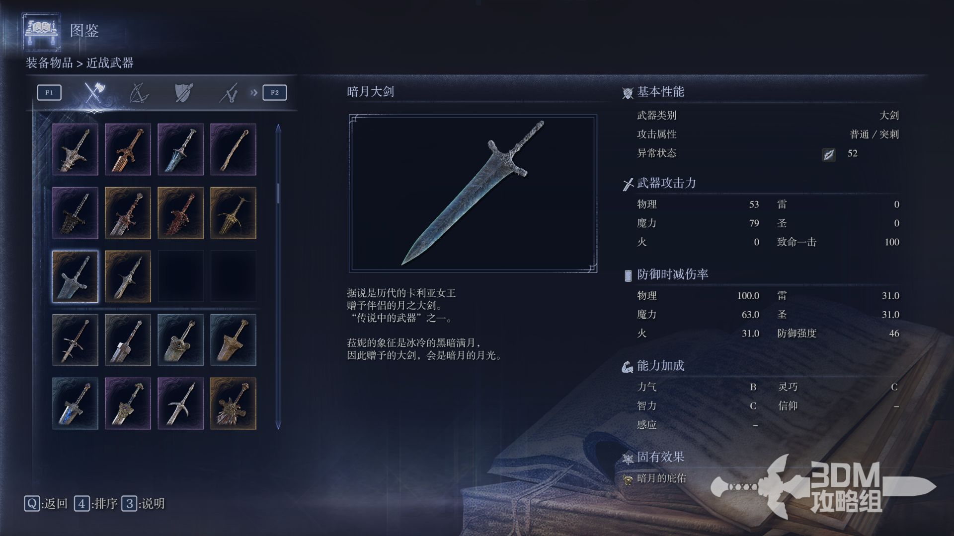Select the highlighted Dark Moon Greatsword thumbnail
This screenshot has width=954, height=536.
(x=76, y=276)
